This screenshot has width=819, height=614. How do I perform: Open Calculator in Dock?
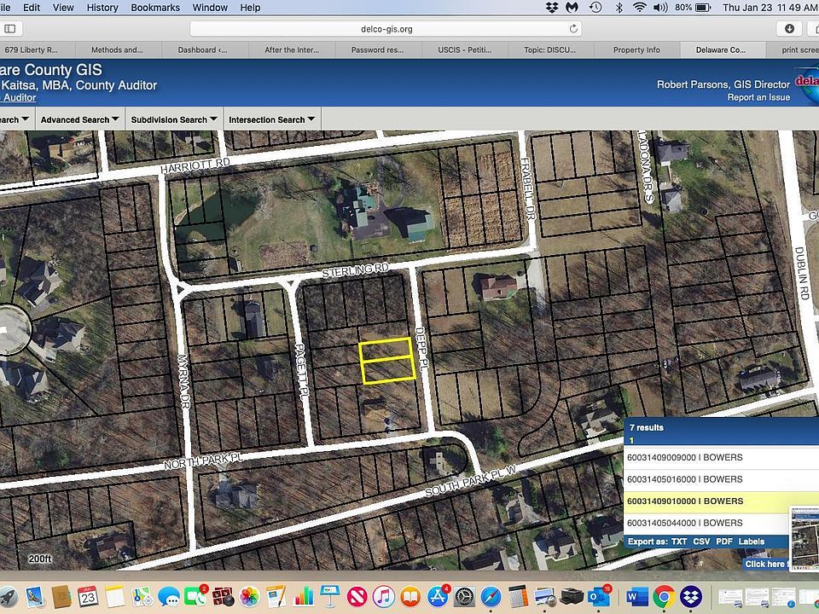click(518, 596)
